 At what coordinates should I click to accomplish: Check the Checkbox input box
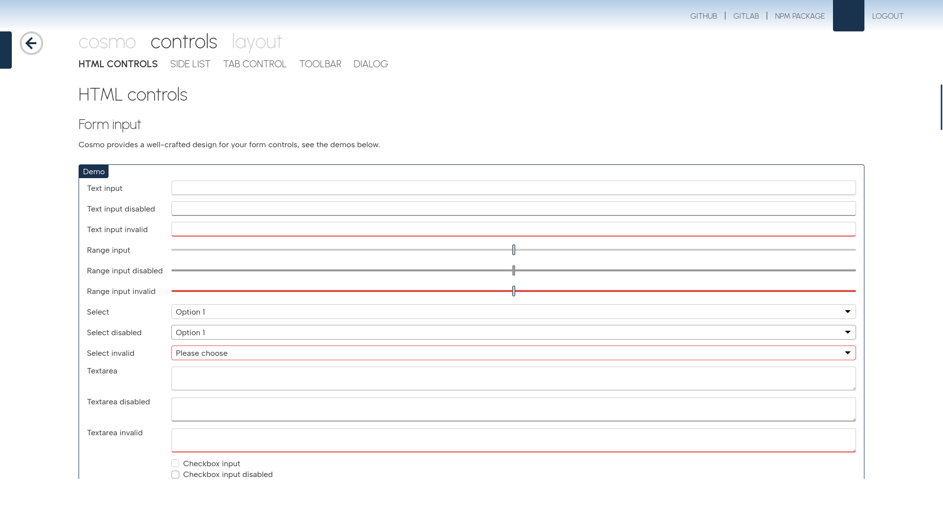175,463
